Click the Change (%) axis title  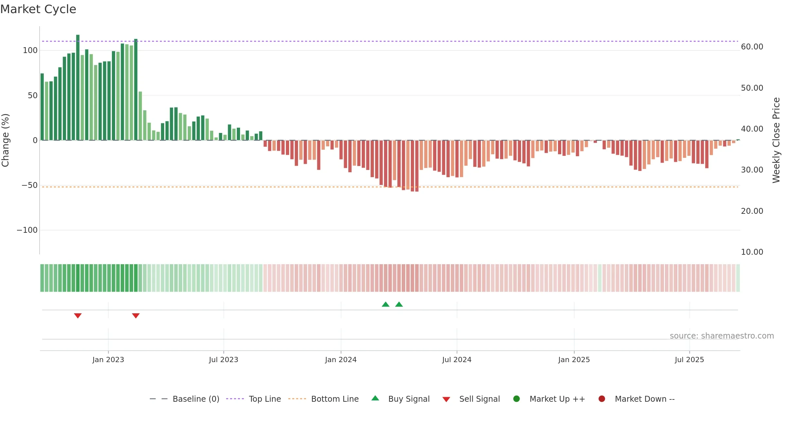pyautogui.click(x=5, y=140)
